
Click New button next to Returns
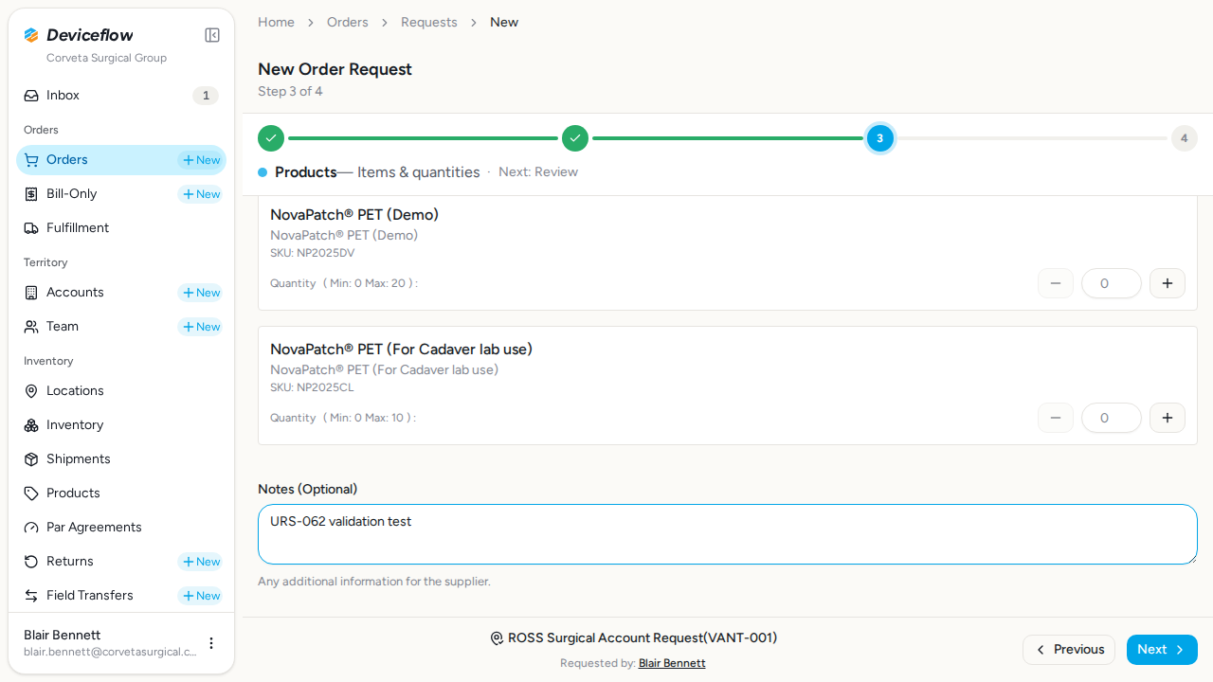[201, 562]
